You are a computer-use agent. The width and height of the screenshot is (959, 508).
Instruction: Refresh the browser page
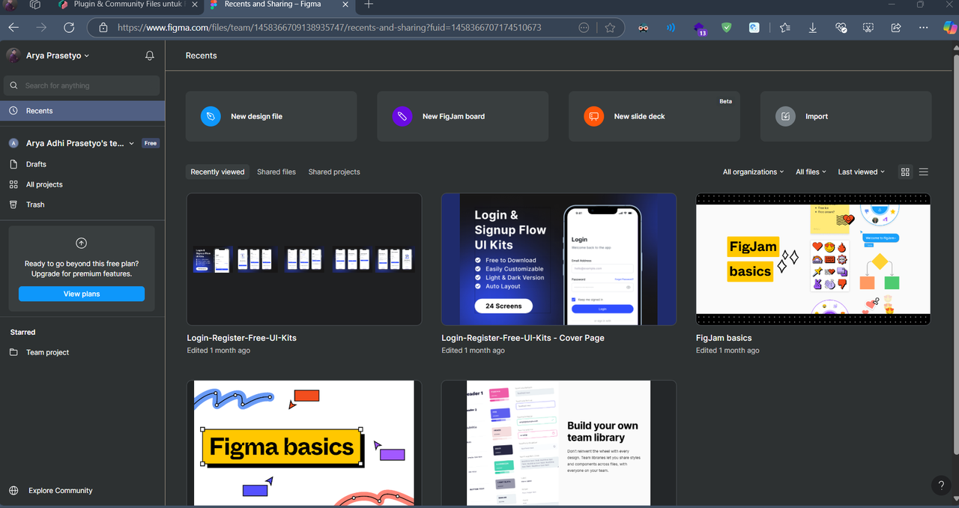pyautogui.click(x=69, y=28)
